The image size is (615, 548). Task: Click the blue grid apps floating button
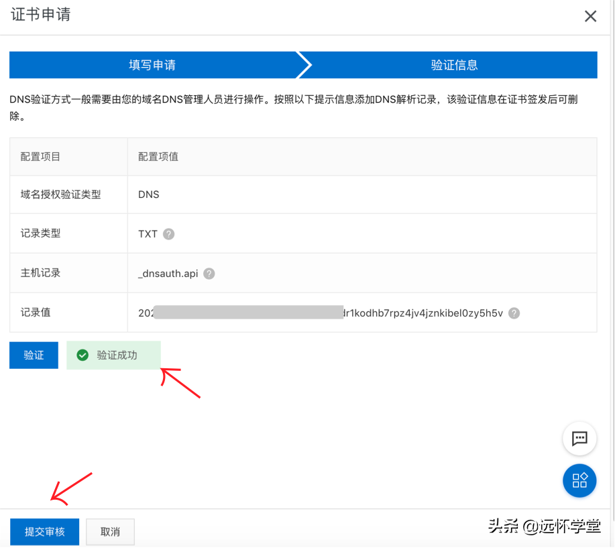click(579, 481)
